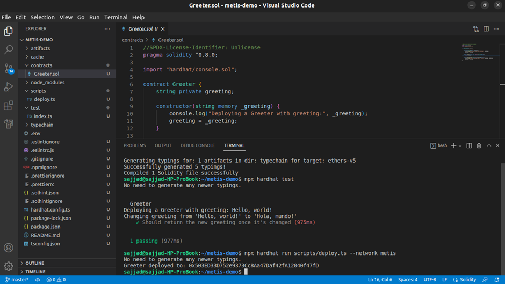The width and height of the screenshot is (505, 284).
Task: Switch to the OUTPUT panel tab
Action: click(163, 145)
